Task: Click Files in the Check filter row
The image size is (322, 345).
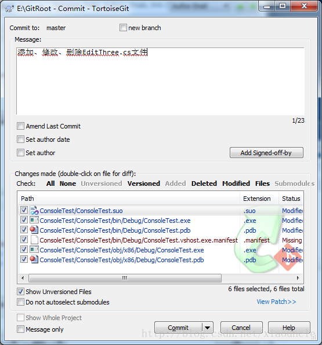Action: coord(262,183)
